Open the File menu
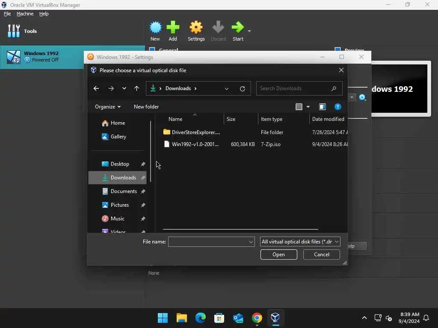The height and width of the screenshot is (328, 438). 7,14
